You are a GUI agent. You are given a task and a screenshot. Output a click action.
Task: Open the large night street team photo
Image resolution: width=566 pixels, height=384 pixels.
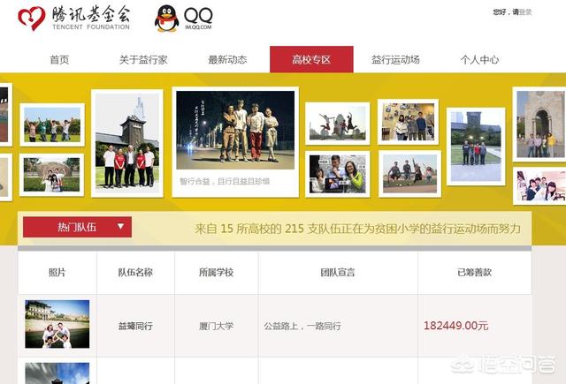click(x=235, y=130)
